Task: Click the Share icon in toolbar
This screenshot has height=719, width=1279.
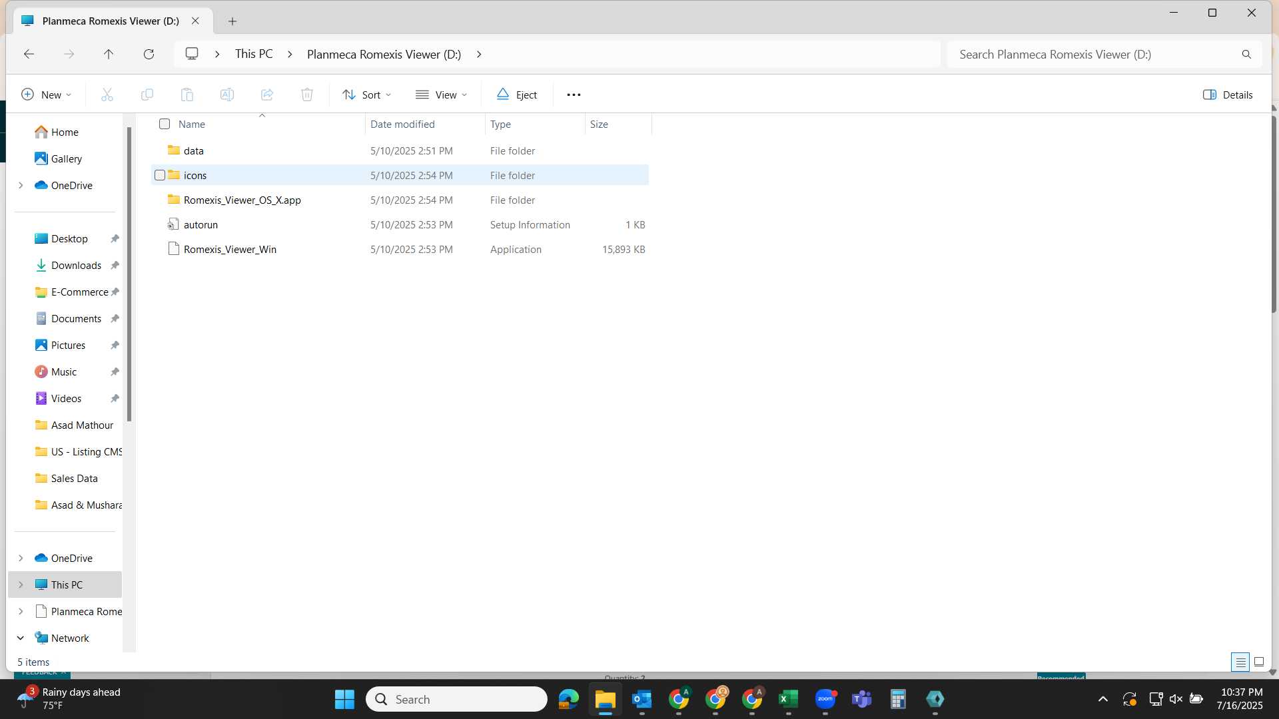Action: [267, 95]
